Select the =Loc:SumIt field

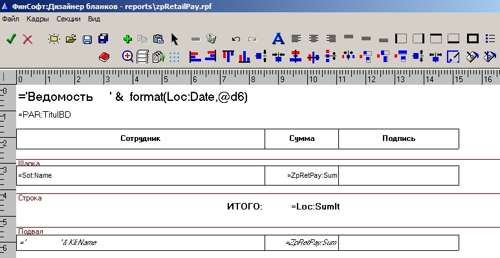(x=316, y=207)
